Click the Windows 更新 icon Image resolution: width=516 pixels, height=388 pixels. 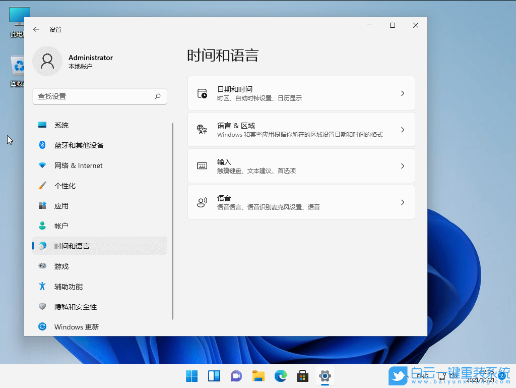tap(43, 327)
